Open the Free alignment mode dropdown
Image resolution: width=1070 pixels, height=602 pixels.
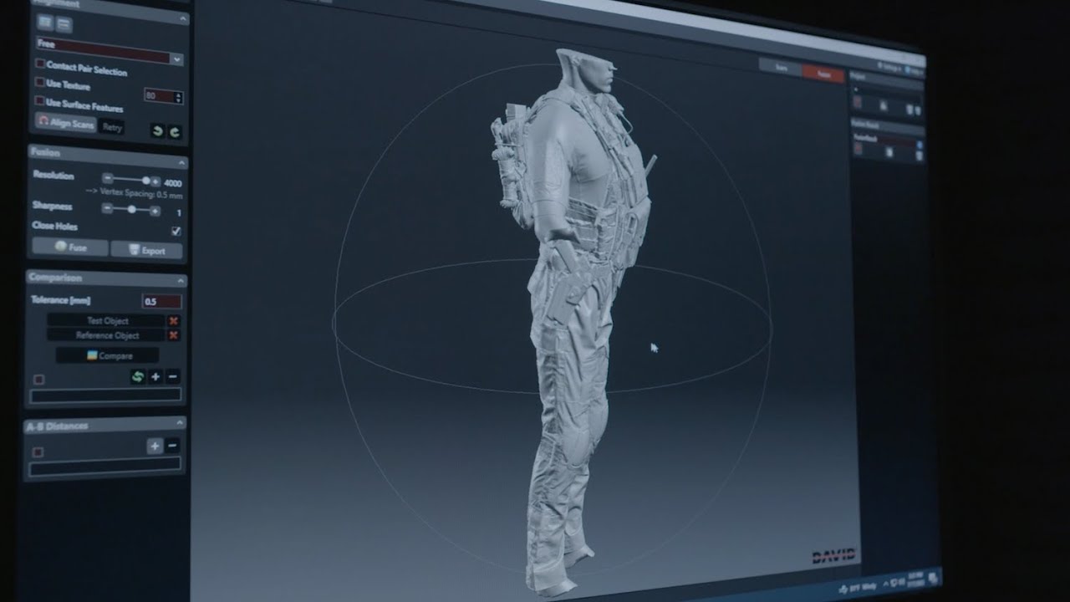coord(110,49)
